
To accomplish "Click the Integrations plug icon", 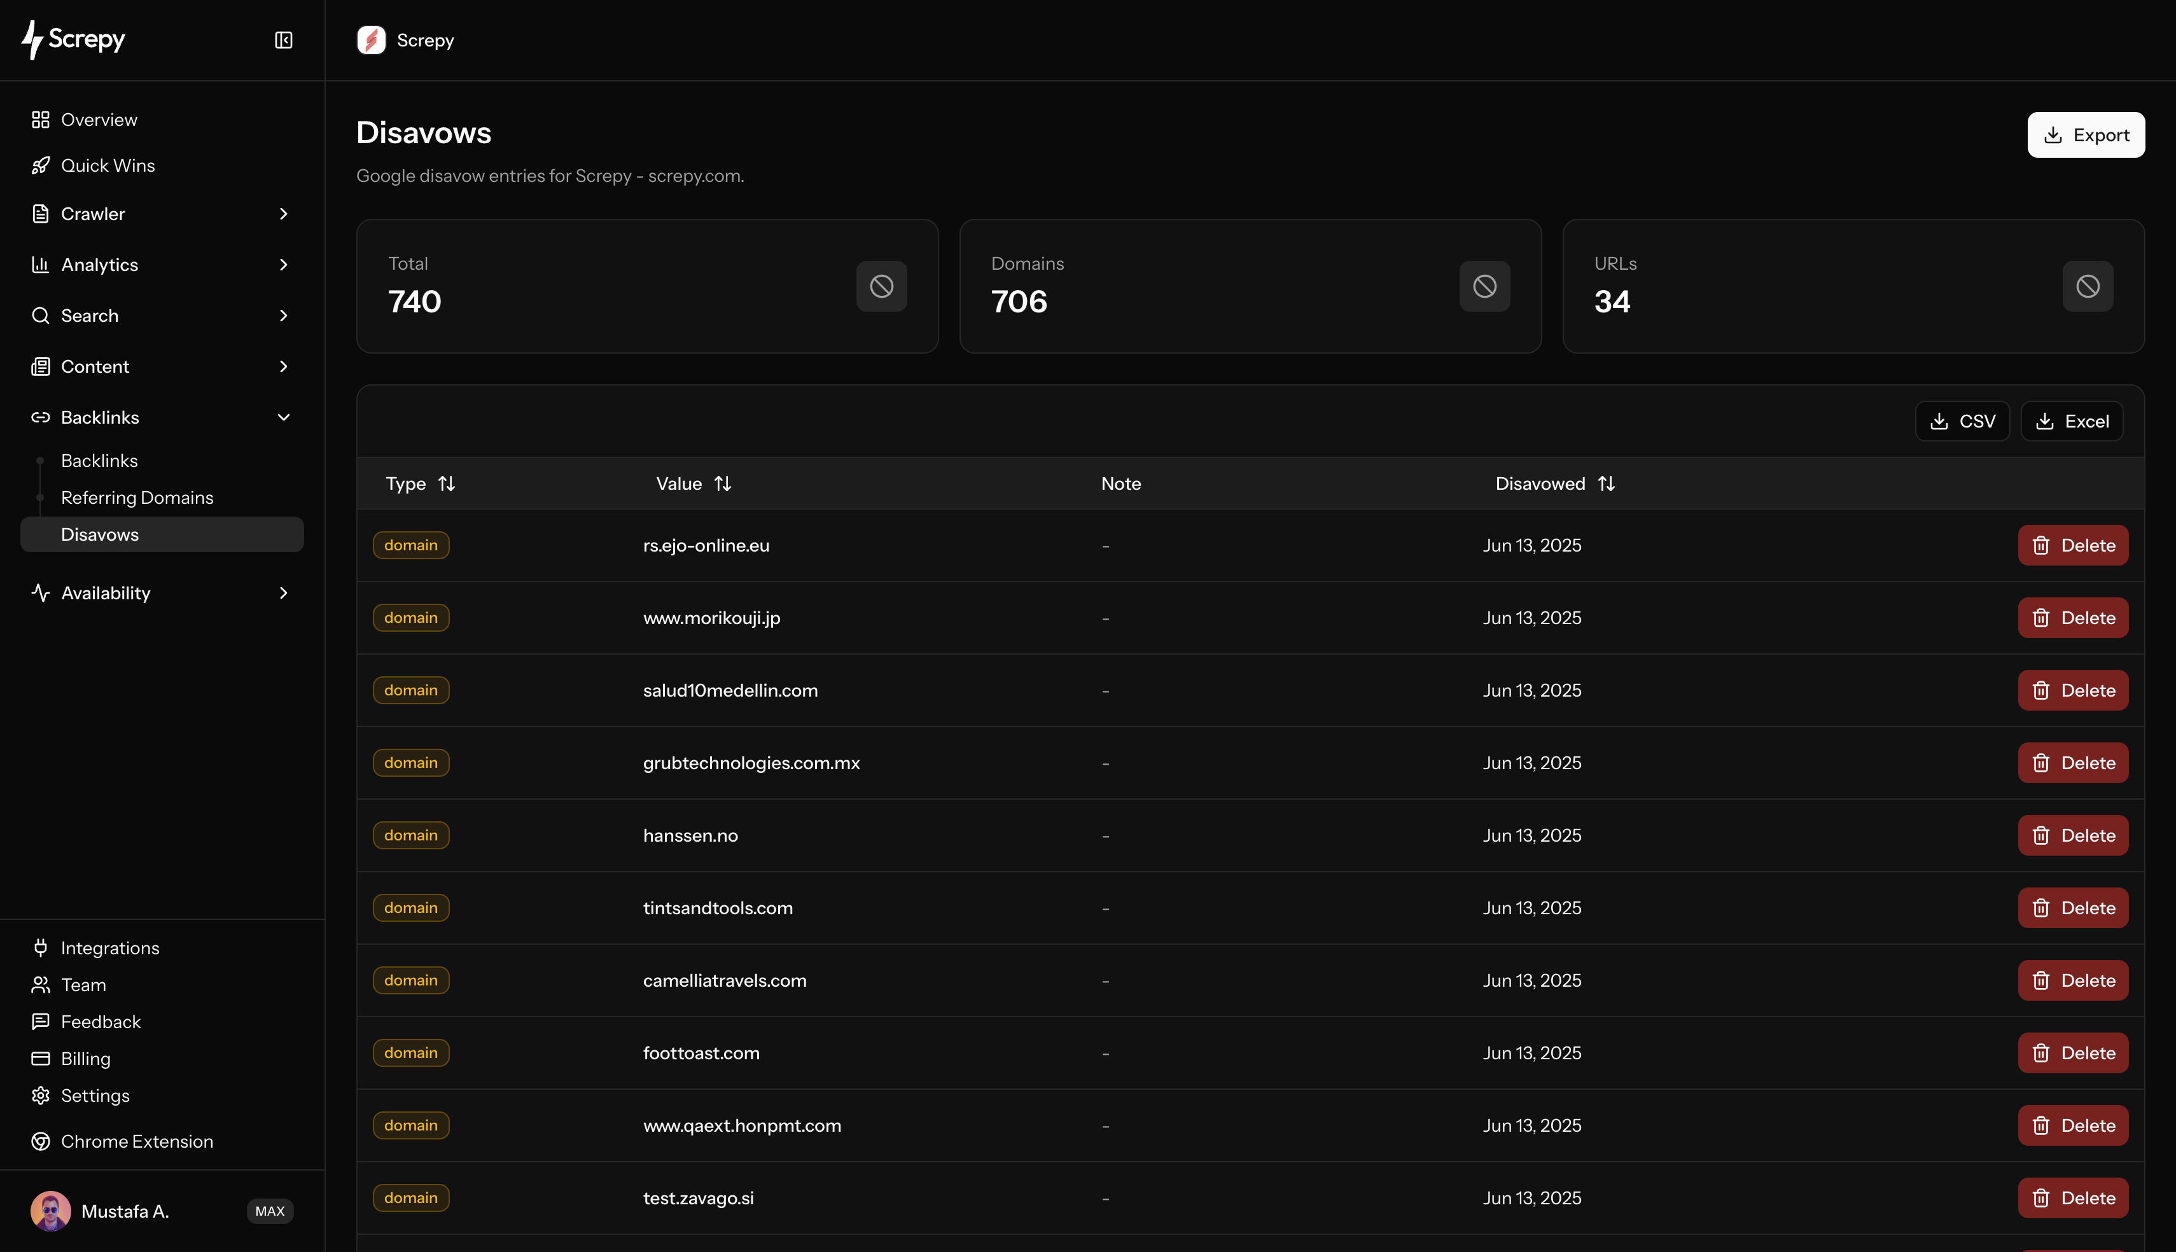I will [x=41, y=948].
